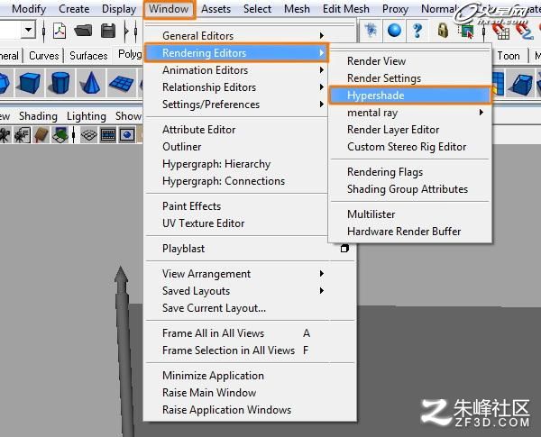The image size is (541, 437).
Task: Open the panel Shading menu
Action: (38, 116)
